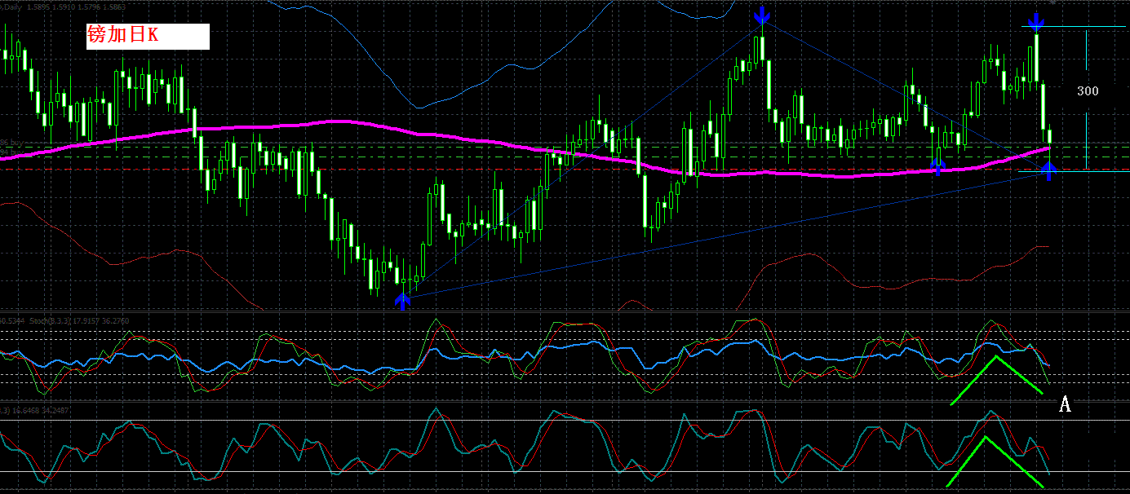Select the blue up arrow below the lowest candle
Screen dimensions: 1130x494
401,302
